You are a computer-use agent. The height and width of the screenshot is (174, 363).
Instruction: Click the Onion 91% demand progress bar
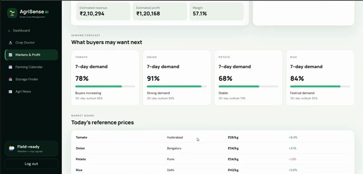tap(177, 87)
